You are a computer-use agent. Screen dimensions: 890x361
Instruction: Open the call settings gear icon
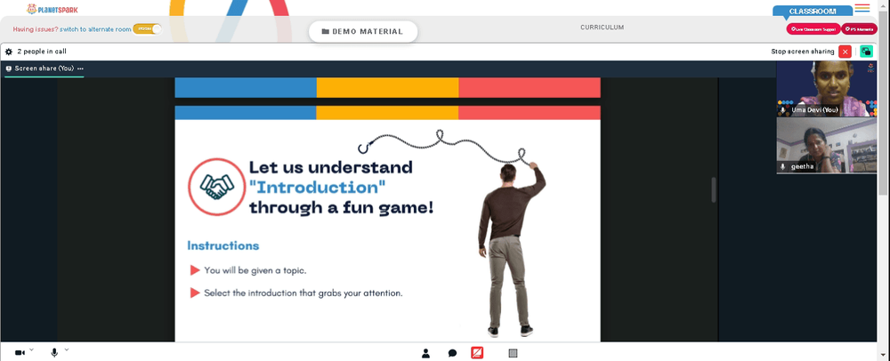[9, 52]
